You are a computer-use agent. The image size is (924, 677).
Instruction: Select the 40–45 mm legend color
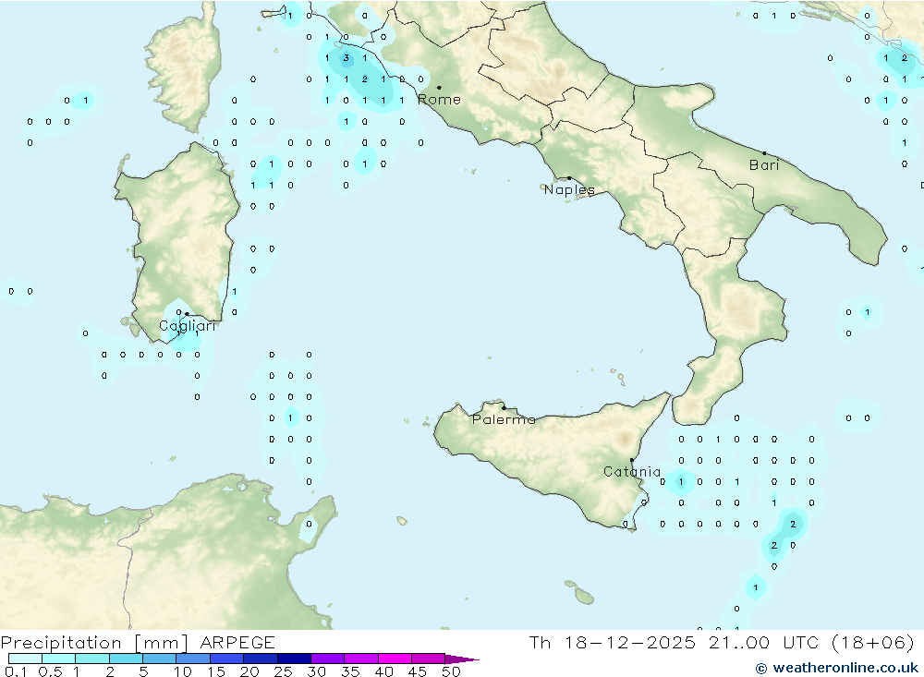coord(395,659)
